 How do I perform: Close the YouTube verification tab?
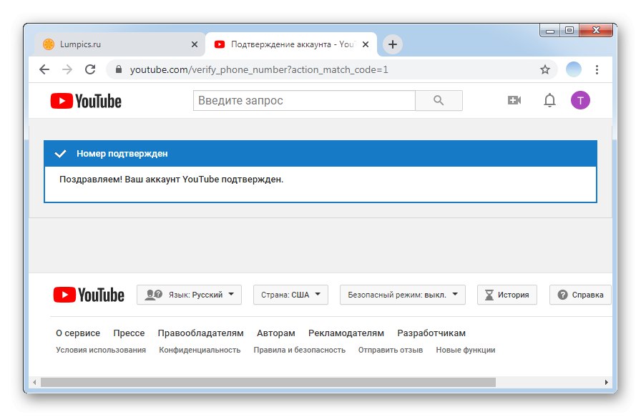click(x=366, y=44)
